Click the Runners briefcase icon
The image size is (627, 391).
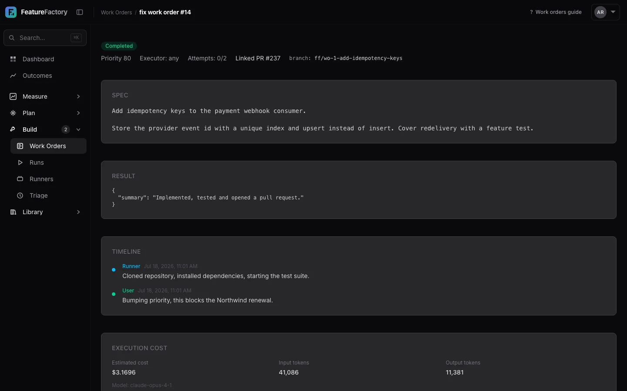coord(20,179)
